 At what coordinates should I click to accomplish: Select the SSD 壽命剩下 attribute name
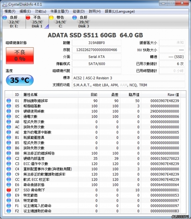(34, 190)
